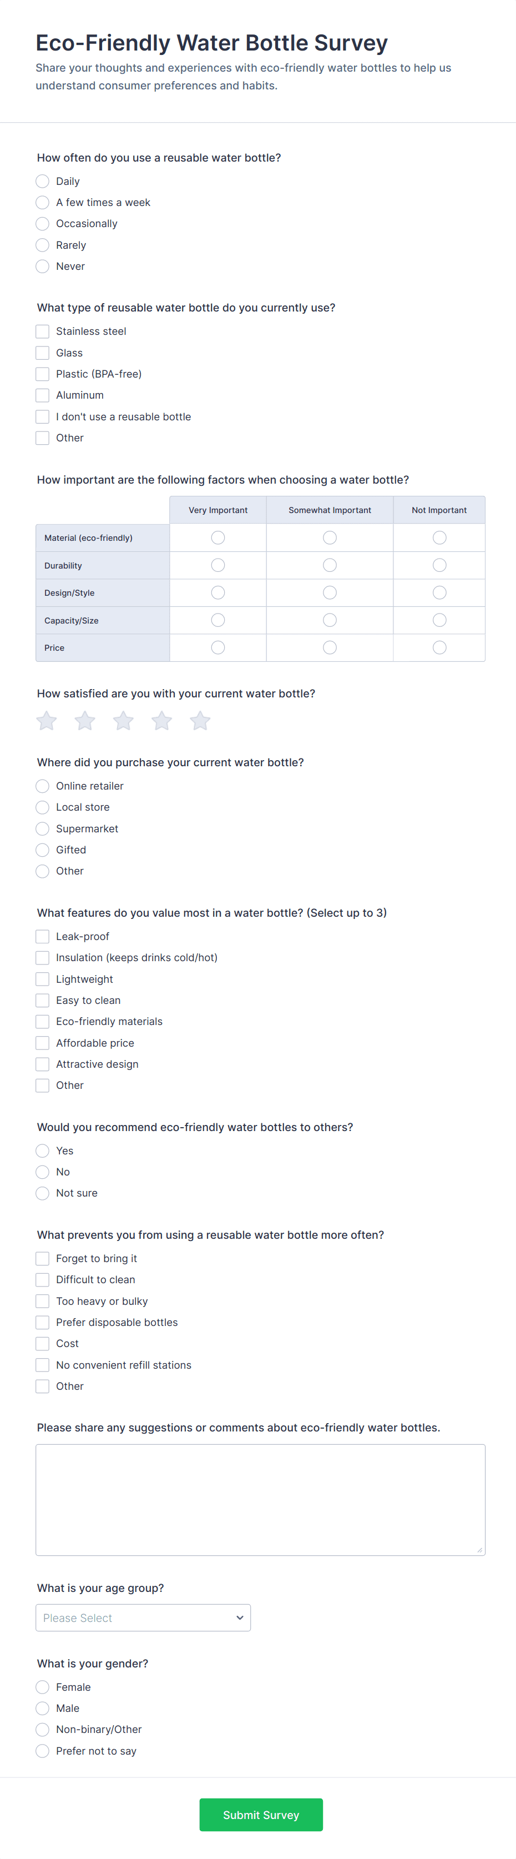Check the Insulation feature checkbox

[43, 958]
